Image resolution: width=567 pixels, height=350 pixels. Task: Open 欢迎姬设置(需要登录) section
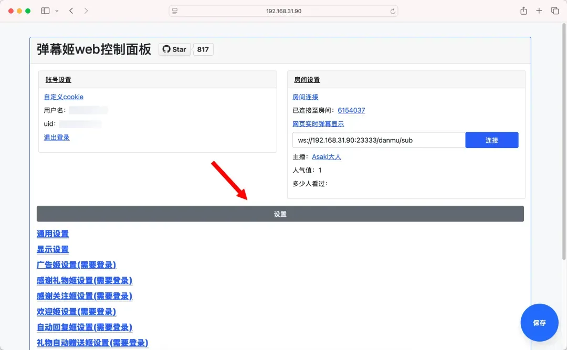tap(76, 311)
